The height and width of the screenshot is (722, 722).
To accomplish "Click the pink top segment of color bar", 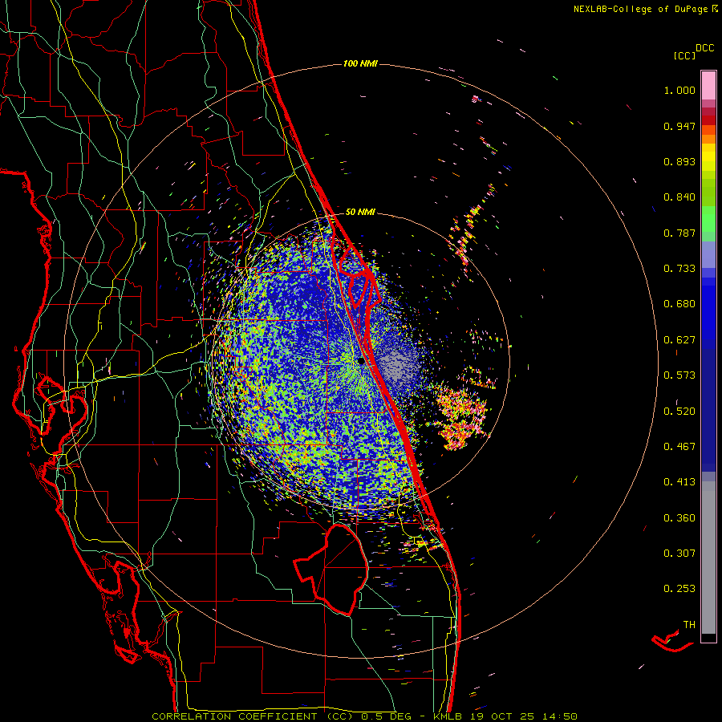I will click(708, 86).
